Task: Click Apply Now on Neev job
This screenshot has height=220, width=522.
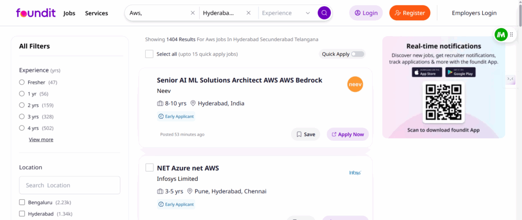Action: coord(348,135)
